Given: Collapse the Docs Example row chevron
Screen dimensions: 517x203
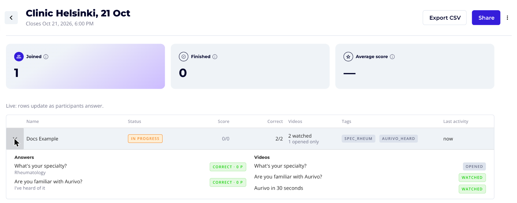Looking at the screenshot, I should click(x=15, y=139).
